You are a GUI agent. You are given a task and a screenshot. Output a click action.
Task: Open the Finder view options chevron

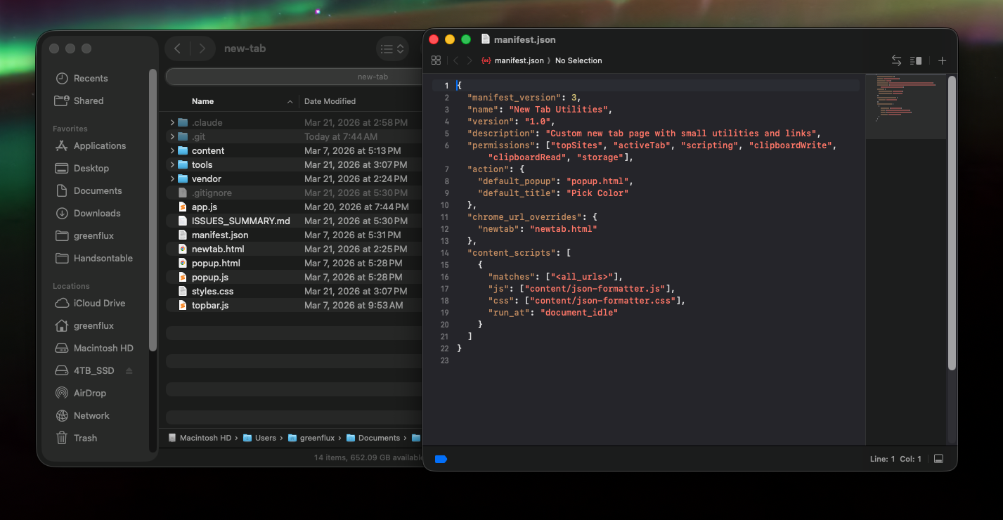pos(399,48)
